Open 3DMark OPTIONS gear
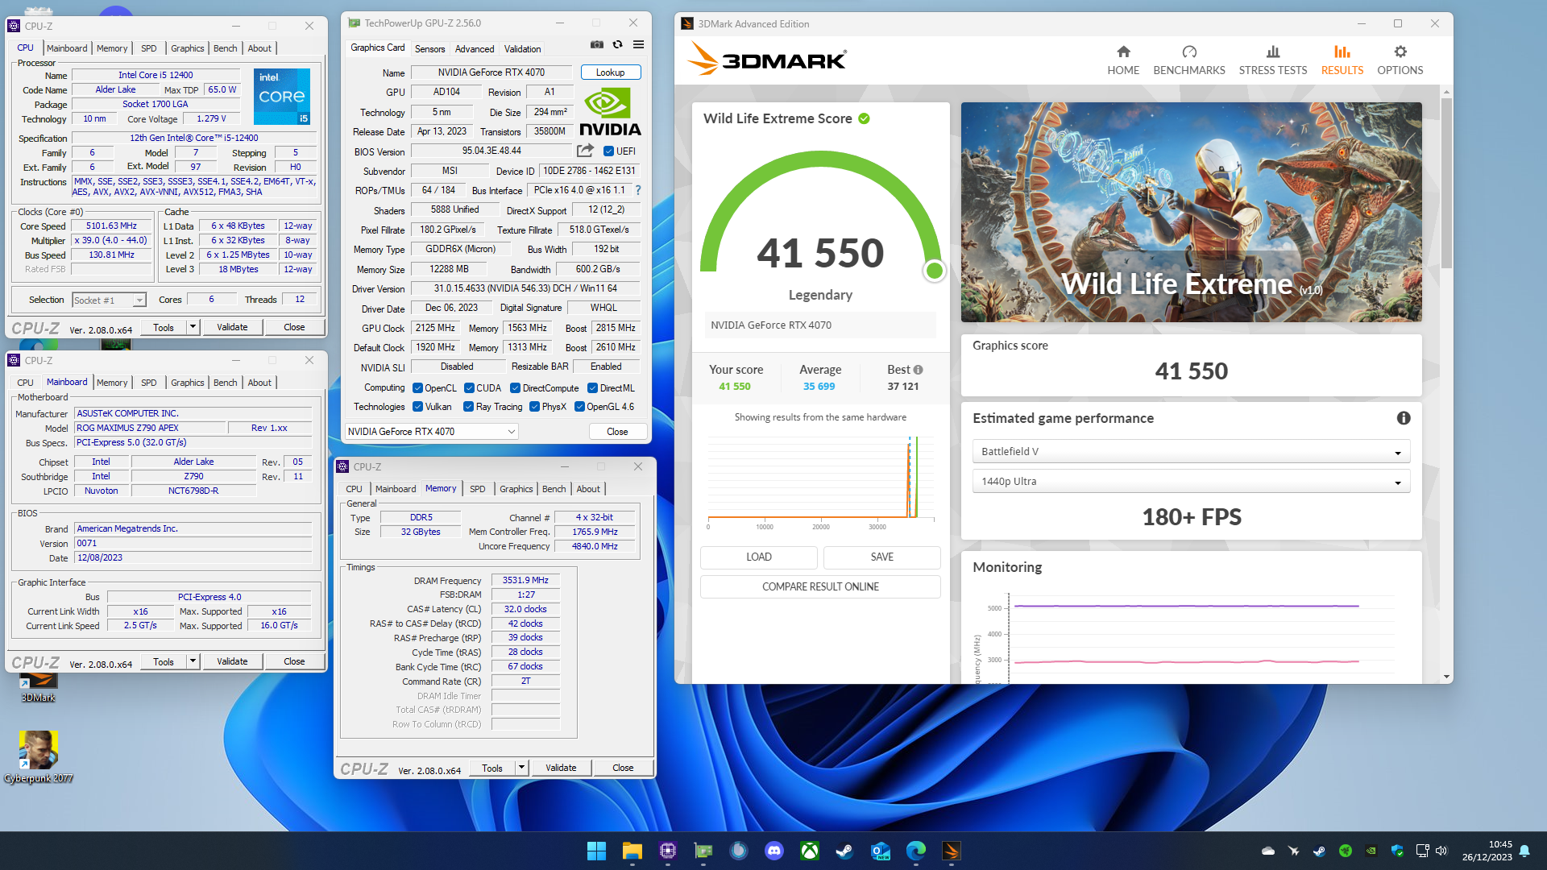This screenshot has height=870, width=1547. click(1400, 60)
